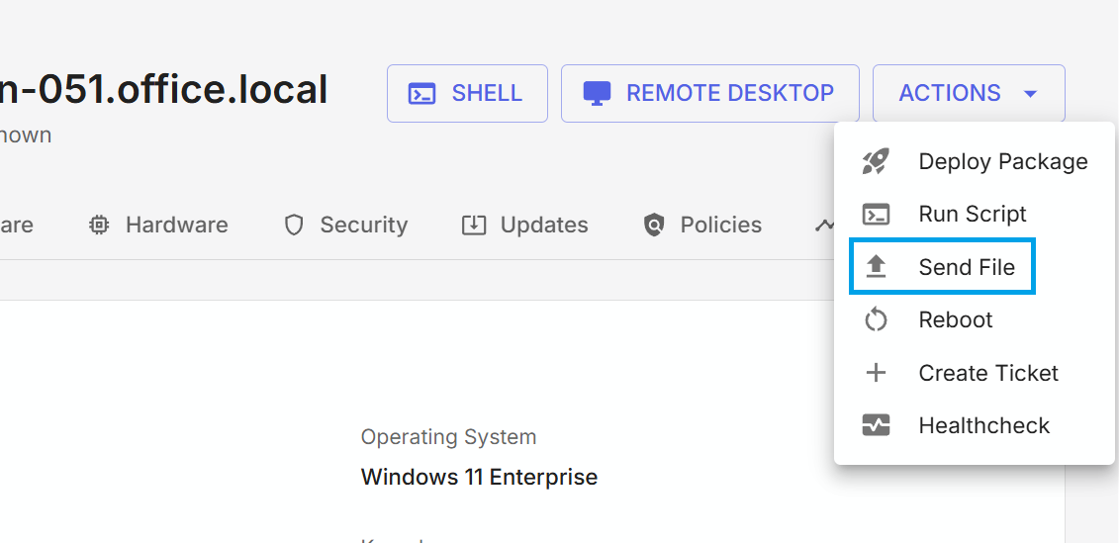The height and width of the screenshot is (543, 1119).
Task: Choose Create Ticket from the menu
Action: click(x=987, y=373)
